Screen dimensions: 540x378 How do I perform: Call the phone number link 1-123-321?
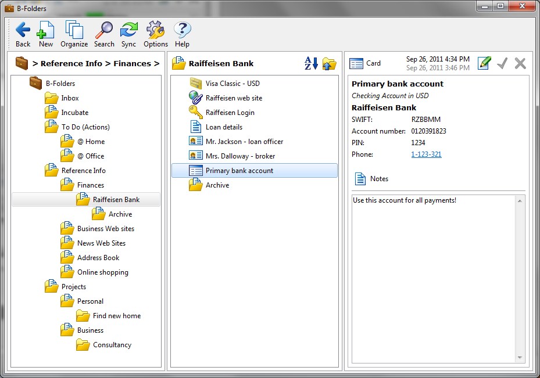pos(426,154)
